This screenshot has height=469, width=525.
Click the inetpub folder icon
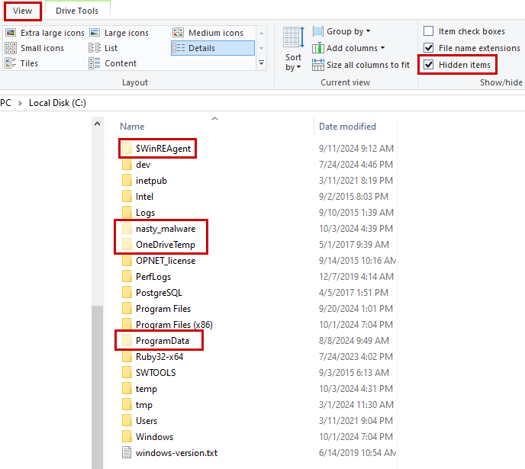(127, 180)
